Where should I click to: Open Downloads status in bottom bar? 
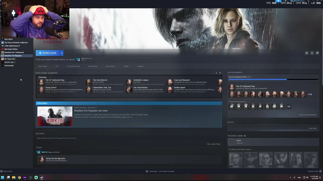click(x=160, y=171)
